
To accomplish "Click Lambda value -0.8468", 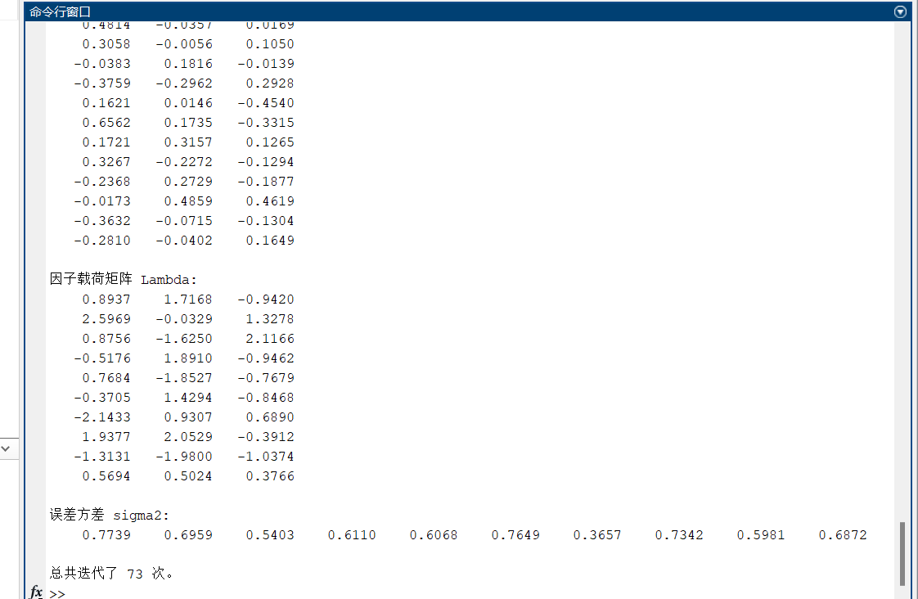I will [x=266, y=398].
